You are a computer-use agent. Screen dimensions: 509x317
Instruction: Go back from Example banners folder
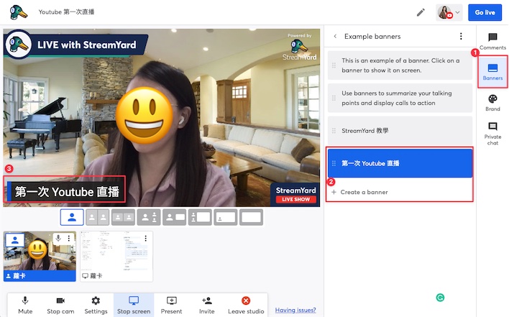335,37
